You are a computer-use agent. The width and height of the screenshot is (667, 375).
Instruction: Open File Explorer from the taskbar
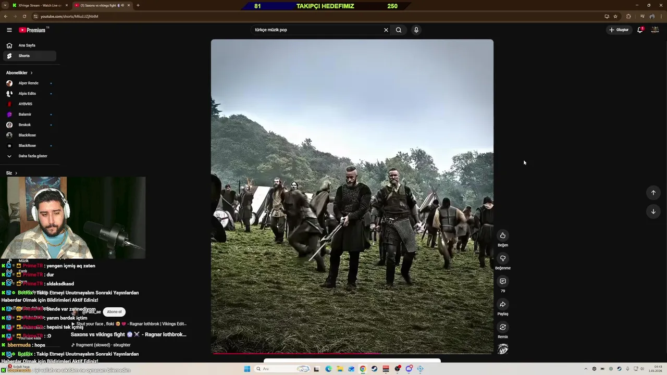tap(340, 369)
